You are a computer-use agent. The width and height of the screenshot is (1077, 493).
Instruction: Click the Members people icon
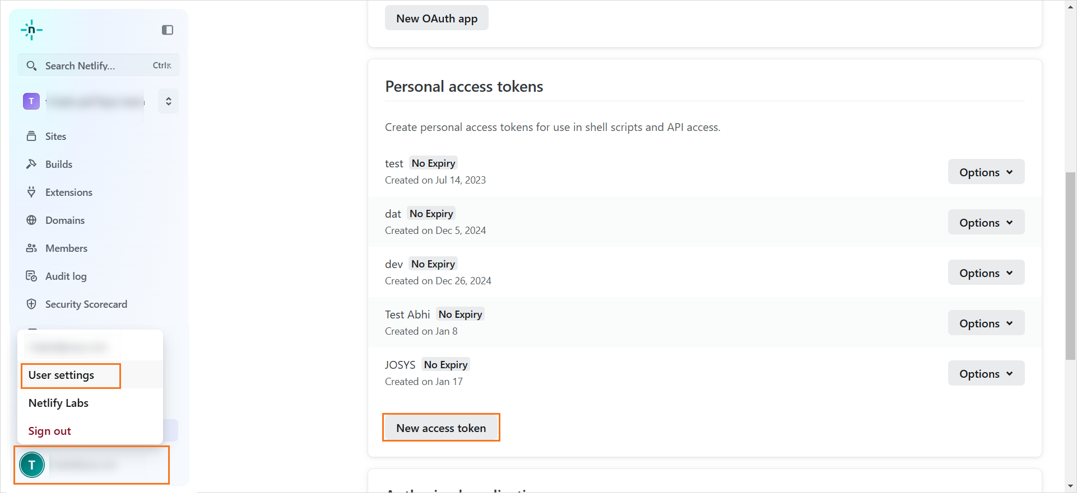pos(31,248)
